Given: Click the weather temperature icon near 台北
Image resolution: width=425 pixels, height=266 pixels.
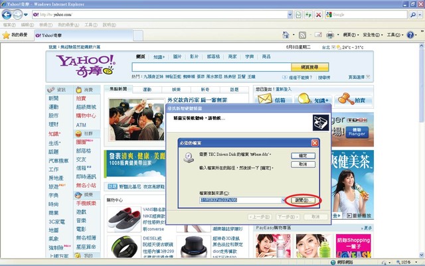Looking at the screenshot, I should 339,47.
